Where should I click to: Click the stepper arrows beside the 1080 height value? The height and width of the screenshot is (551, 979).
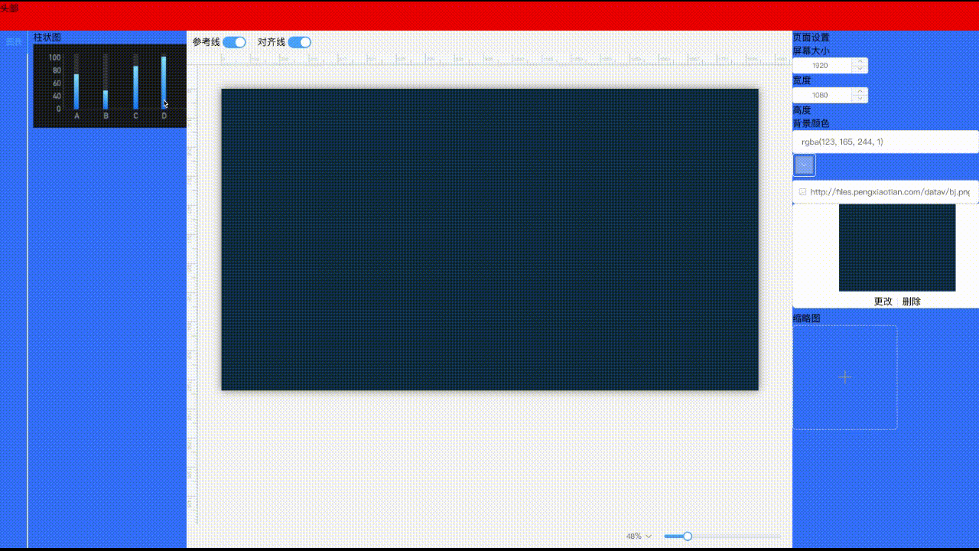(x=860, y=95)
